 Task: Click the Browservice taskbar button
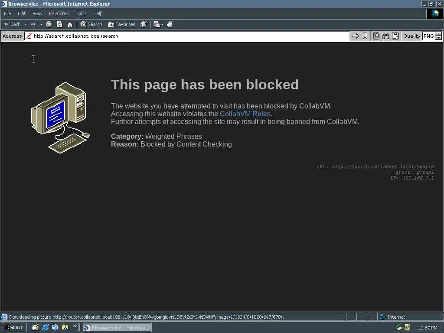(117, 328)
